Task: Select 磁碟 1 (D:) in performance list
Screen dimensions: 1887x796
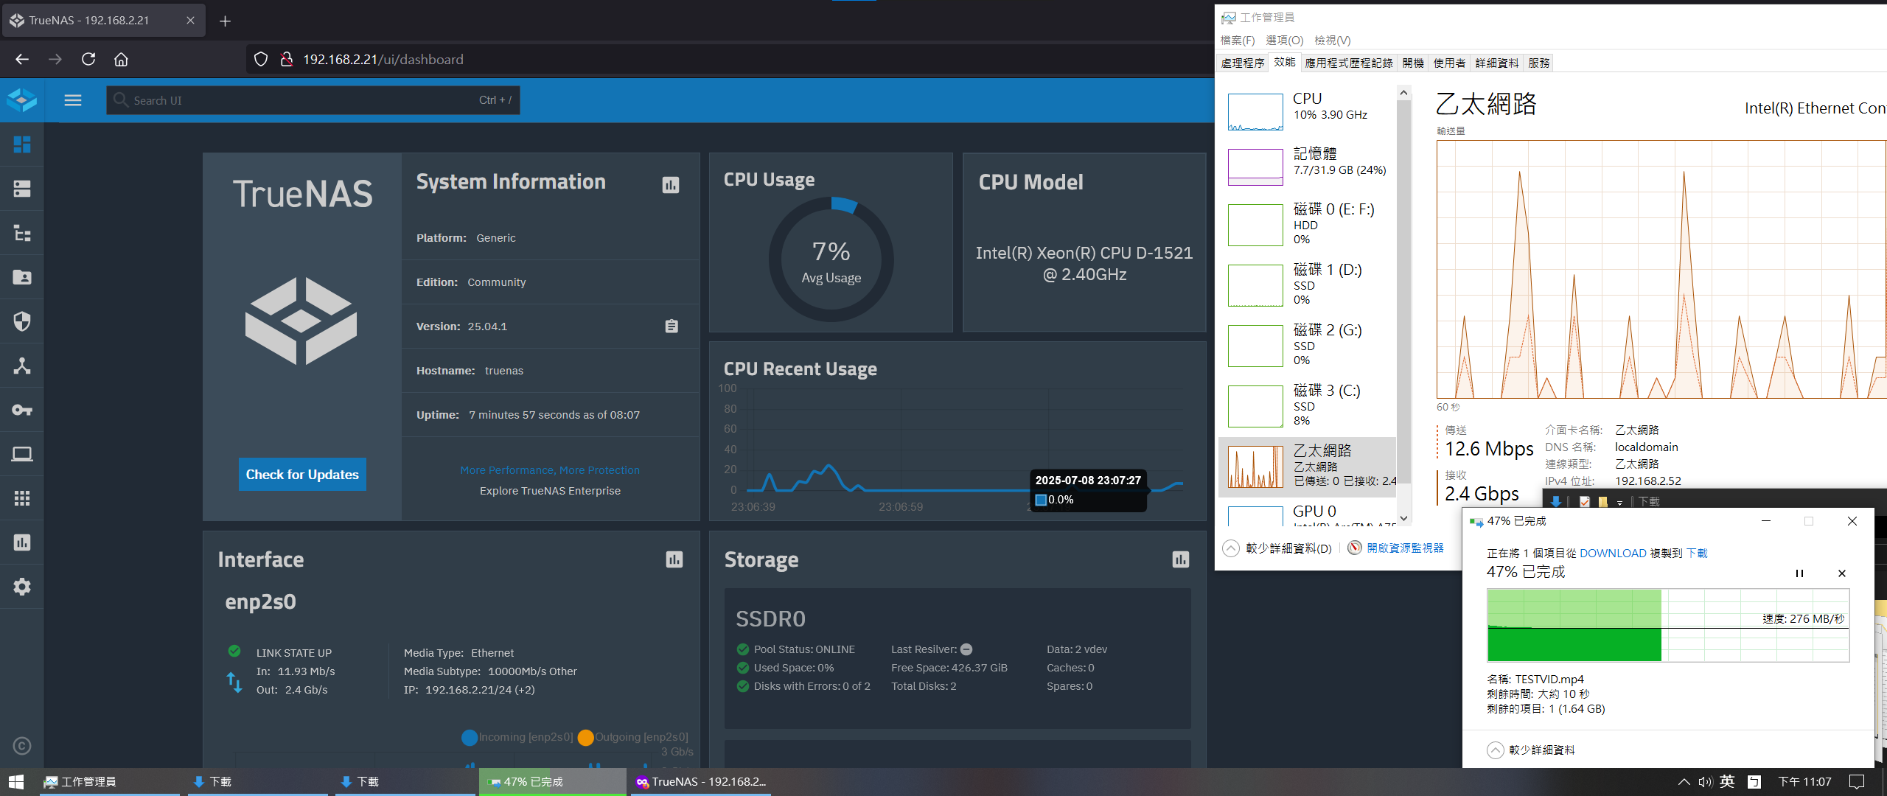Action: tap(1308, 284)
